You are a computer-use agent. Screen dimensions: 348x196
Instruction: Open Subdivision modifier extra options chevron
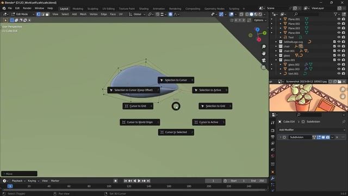332,137
